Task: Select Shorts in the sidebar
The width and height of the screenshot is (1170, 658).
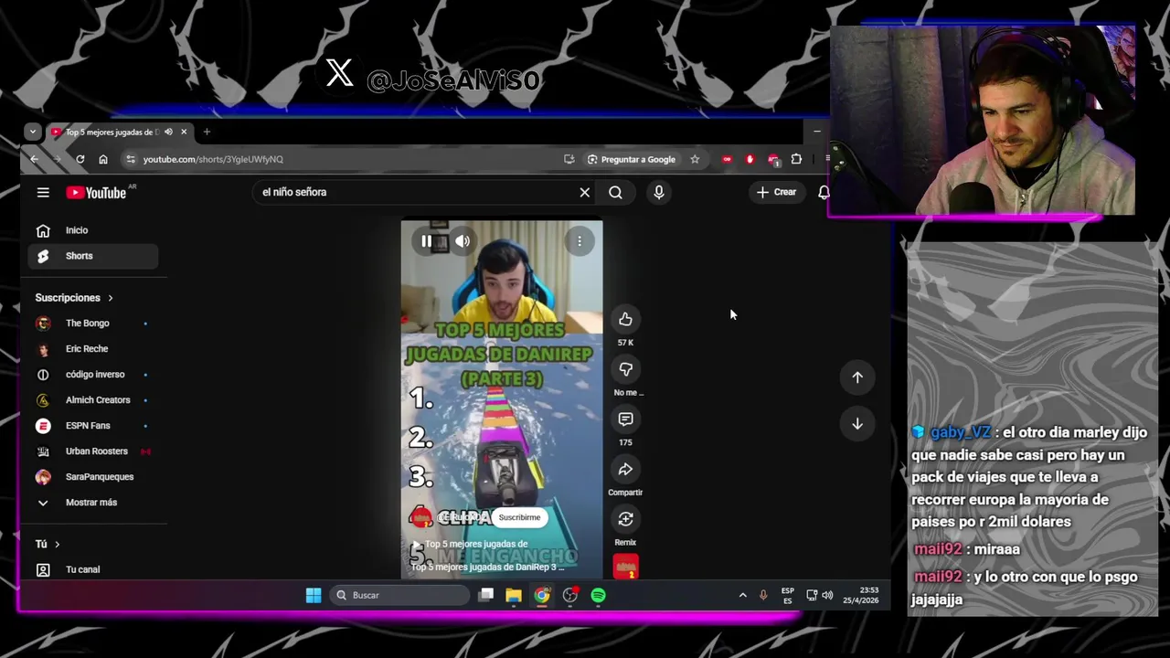Action: point(91,256)
